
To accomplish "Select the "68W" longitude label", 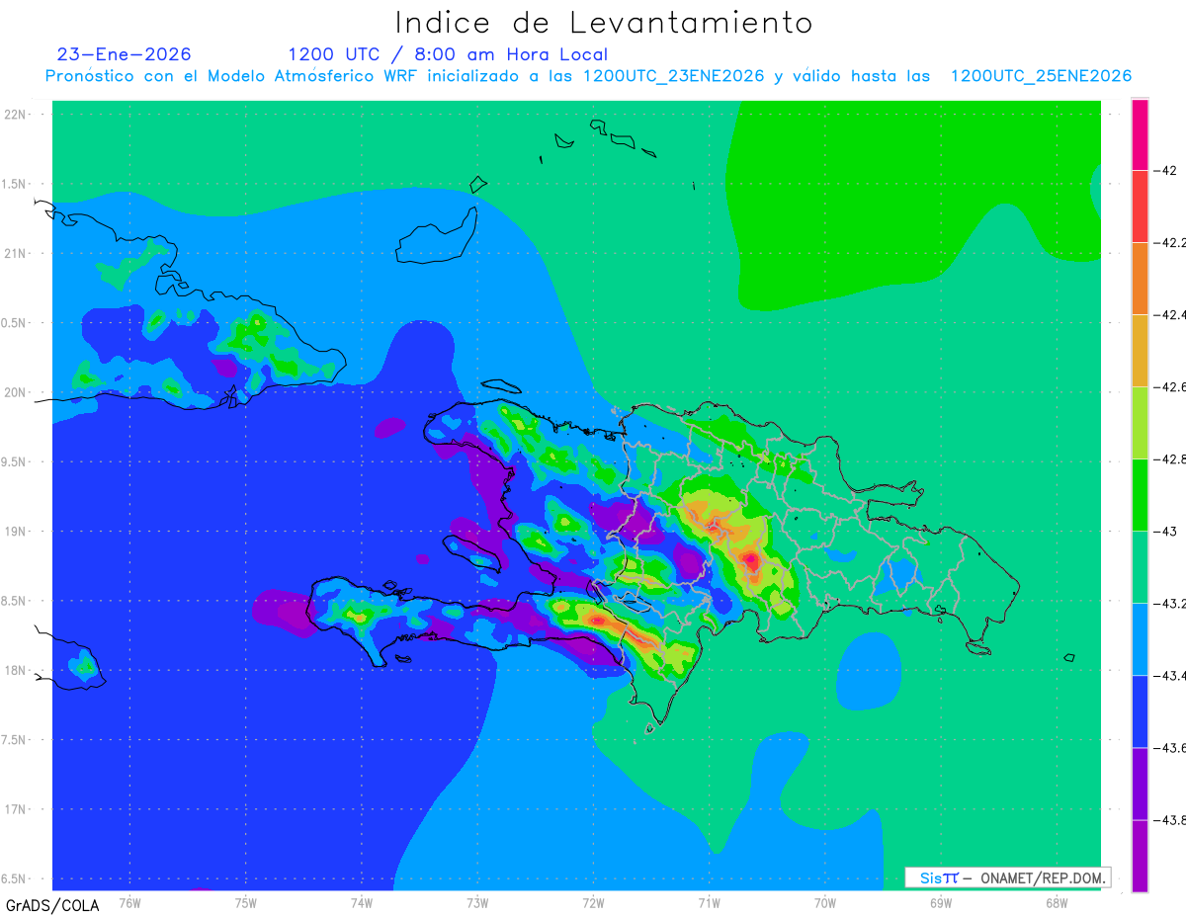I will click(1056, 902).
